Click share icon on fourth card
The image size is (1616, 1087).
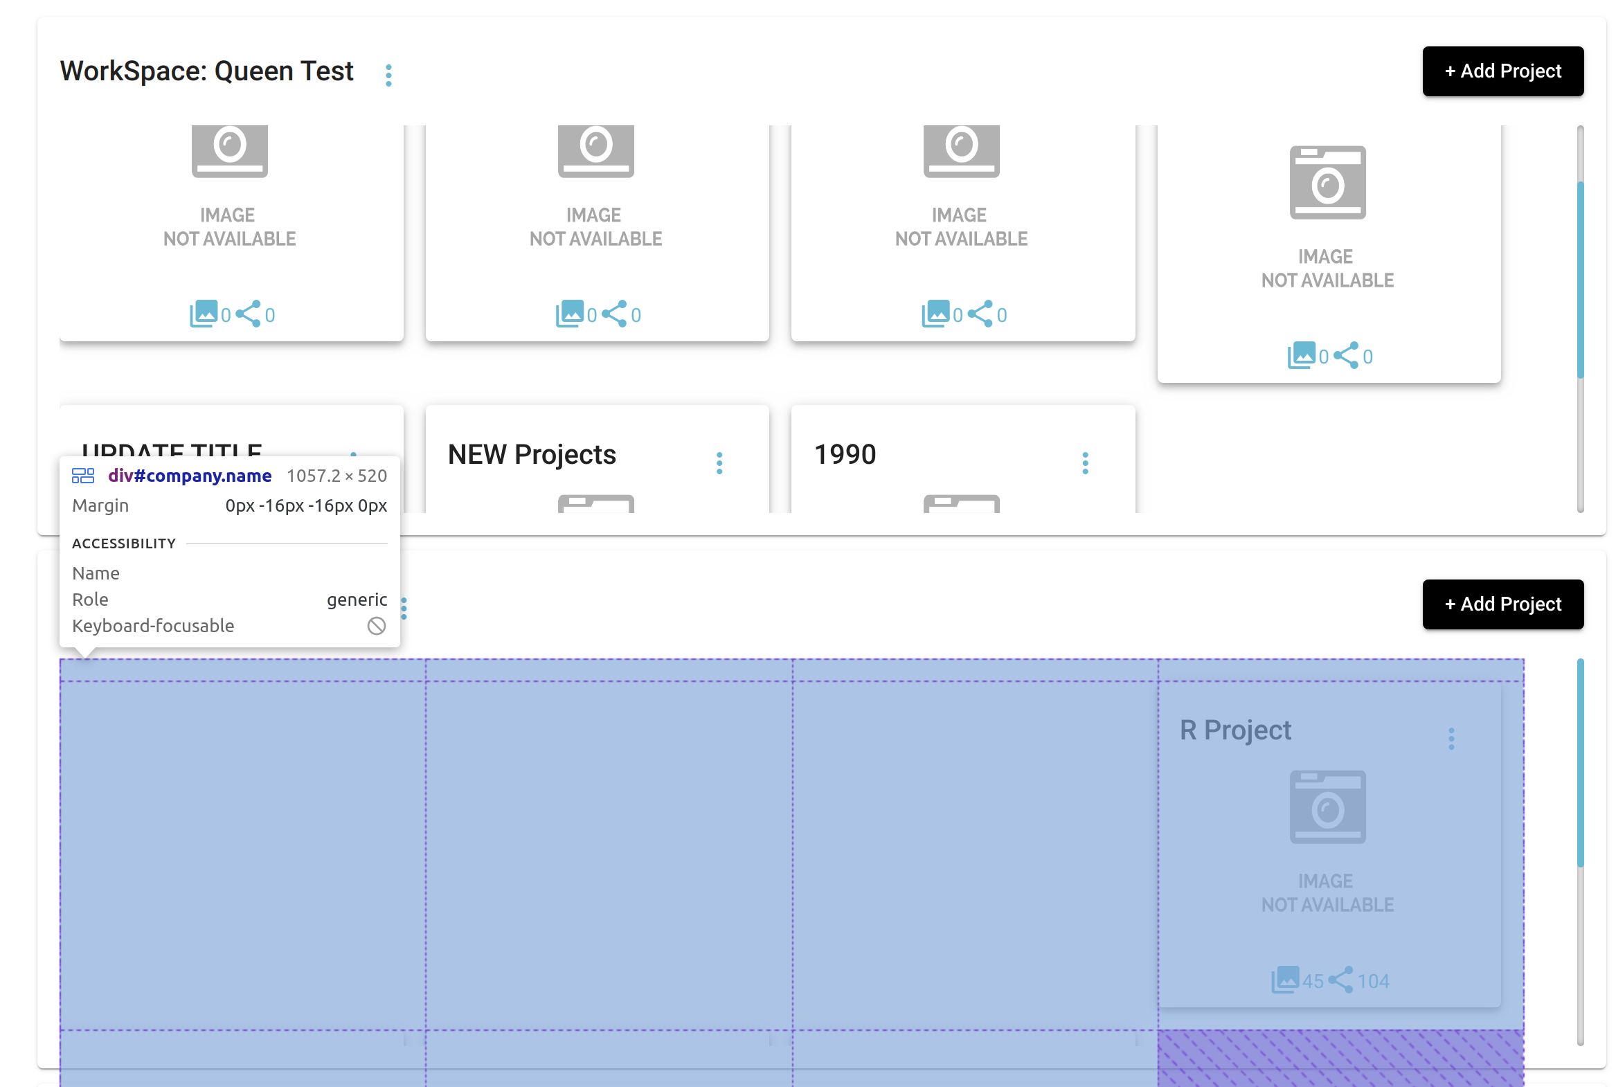[x=1345, y=356]
